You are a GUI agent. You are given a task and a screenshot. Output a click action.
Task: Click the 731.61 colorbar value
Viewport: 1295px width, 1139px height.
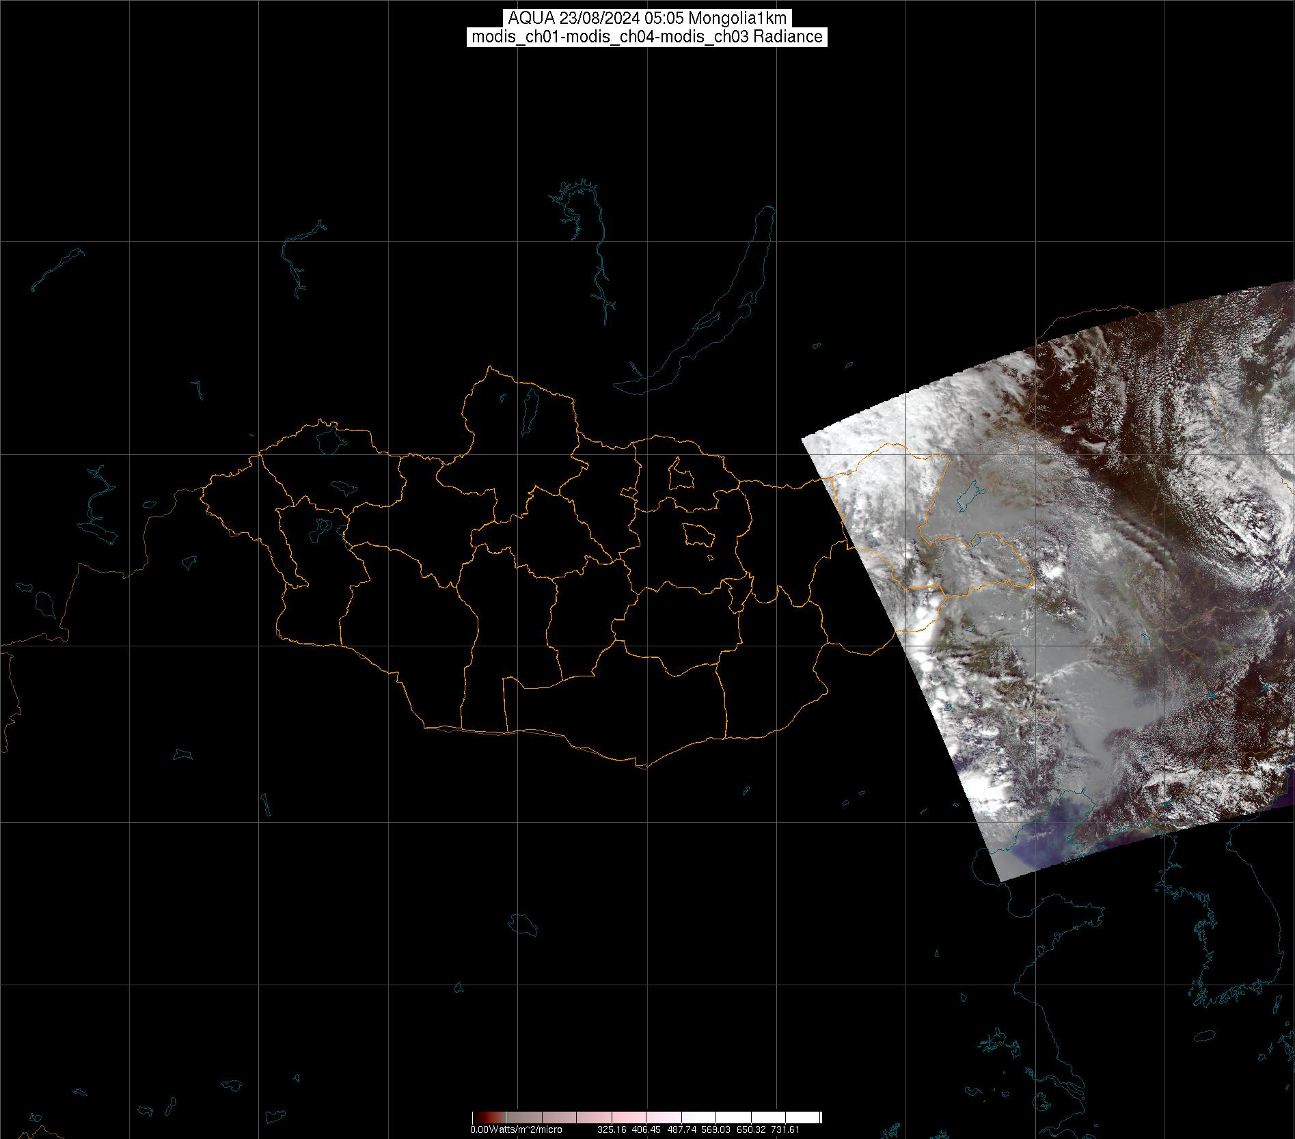pos(785,1130)
